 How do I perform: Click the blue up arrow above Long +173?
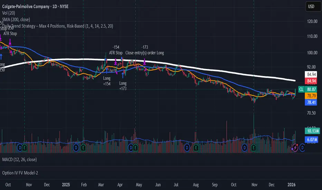123,75
